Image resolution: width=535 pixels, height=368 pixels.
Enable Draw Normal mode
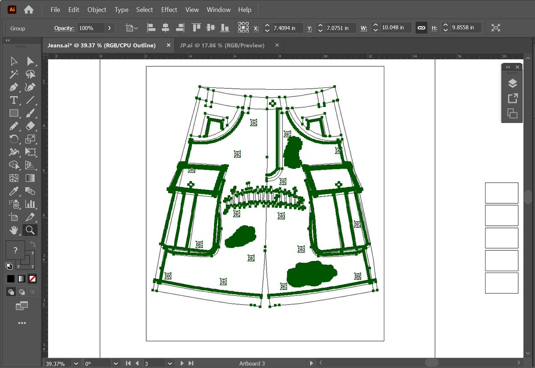[11, 292]
